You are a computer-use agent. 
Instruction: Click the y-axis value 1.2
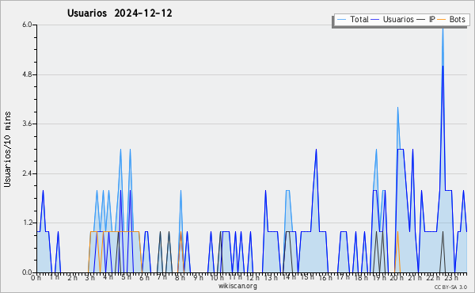tap(27, 223)
